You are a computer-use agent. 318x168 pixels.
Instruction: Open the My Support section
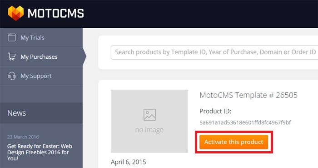[41, 76]
